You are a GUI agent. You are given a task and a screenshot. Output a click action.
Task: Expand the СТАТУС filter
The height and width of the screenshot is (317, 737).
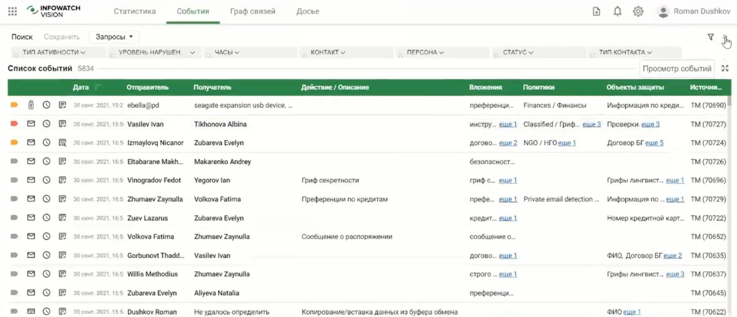point(539,52)
